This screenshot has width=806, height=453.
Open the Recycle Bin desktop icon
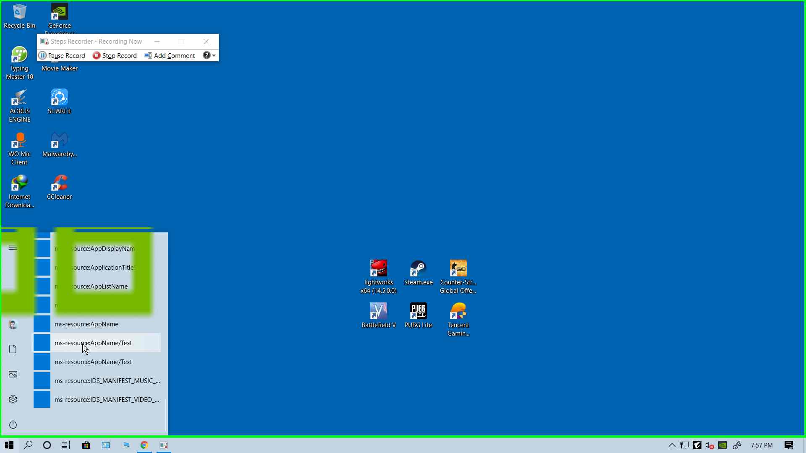pos(19,17)
